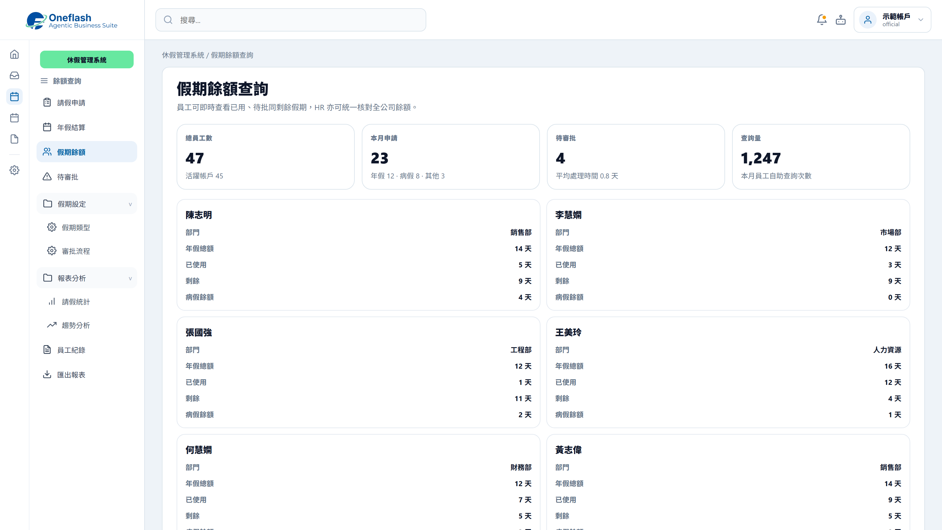Screen dimensions: 942x530
Task: Click the 員工紀錄 document icon
Action: coord(47,350)
